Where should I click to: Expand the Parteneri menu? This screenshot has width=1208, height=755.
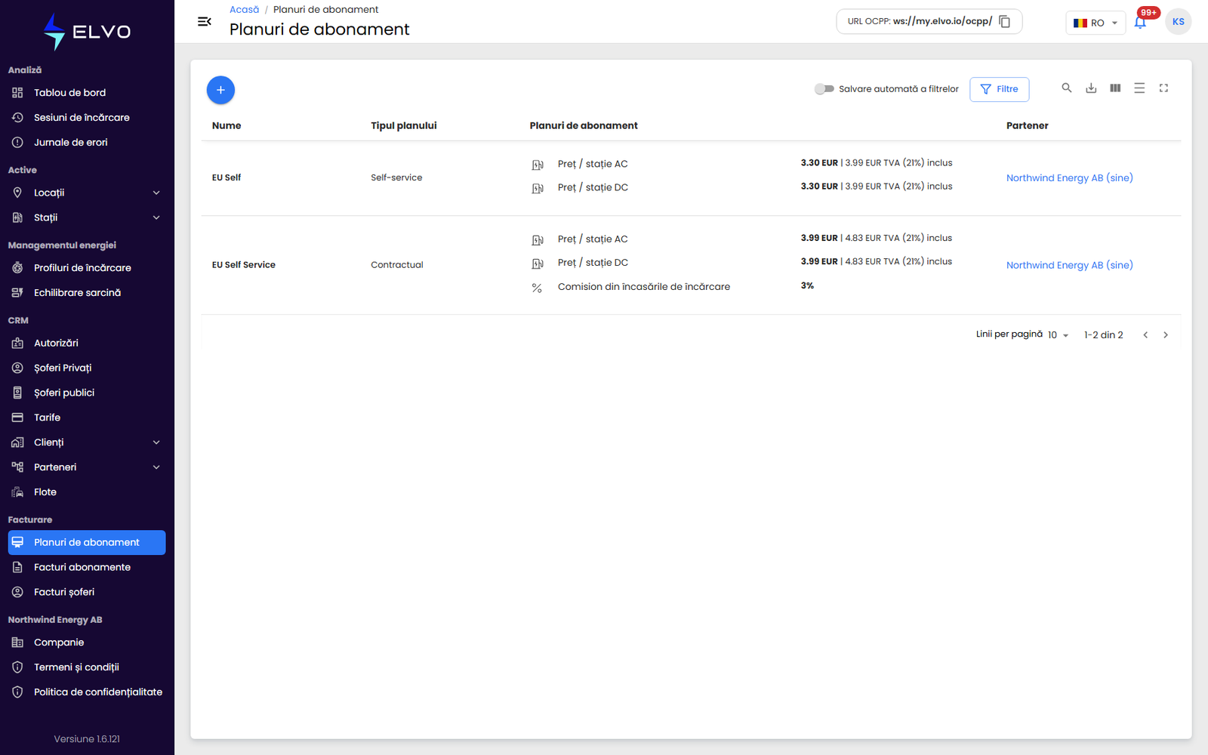click(x=87, y=467)
